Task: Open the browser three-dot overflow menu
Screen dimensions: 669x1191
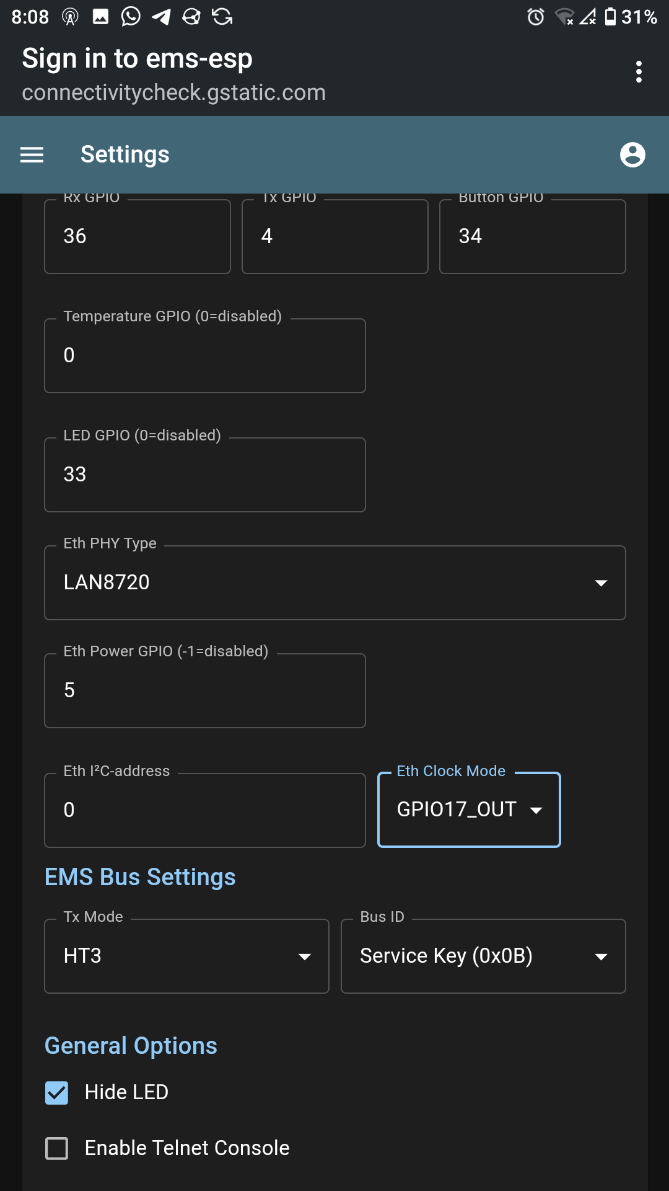Action: [x=639, y=72]
